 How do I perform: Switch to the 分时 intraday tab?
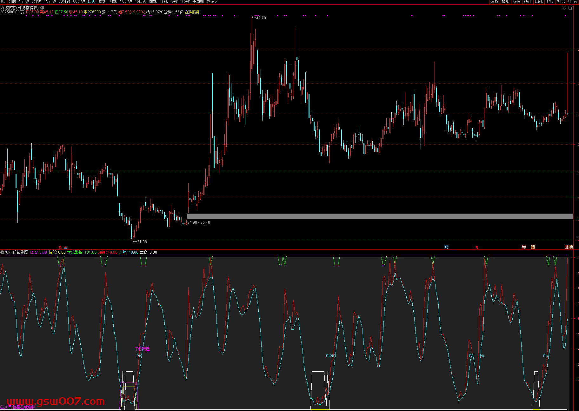pyautogui.click(x=12, y=2)
